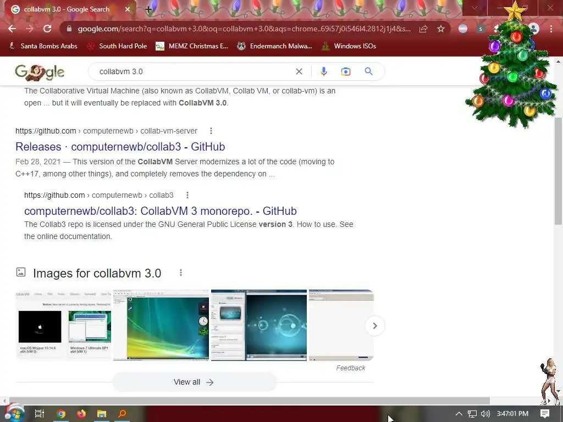Open CollabVM 3 monorepo GitHub result

pos(161,210)
